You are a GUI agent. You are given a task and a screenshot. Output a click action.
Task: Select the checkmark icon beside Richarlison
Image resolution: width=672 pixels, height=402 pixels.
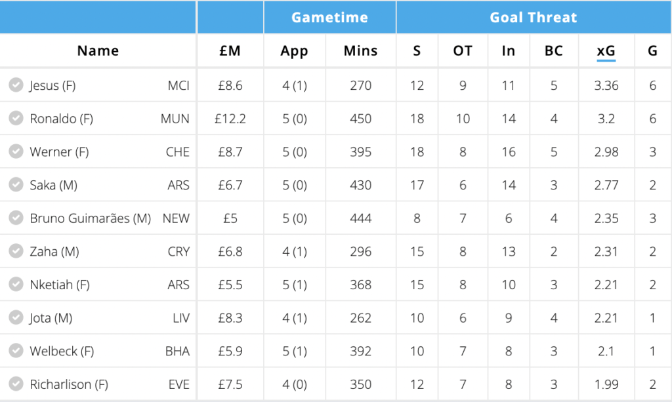point(16,384)
